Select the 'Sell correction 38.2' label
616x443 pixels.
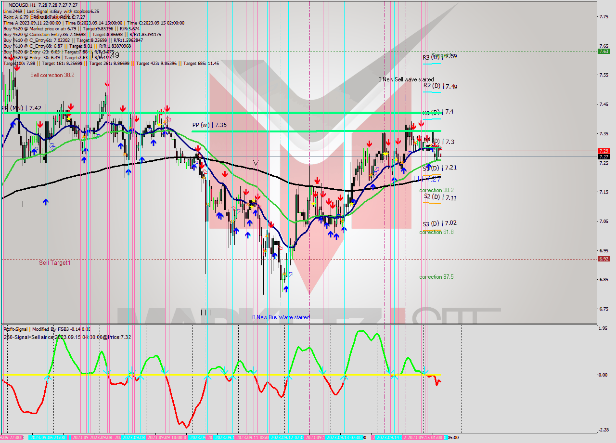(52, 75)
